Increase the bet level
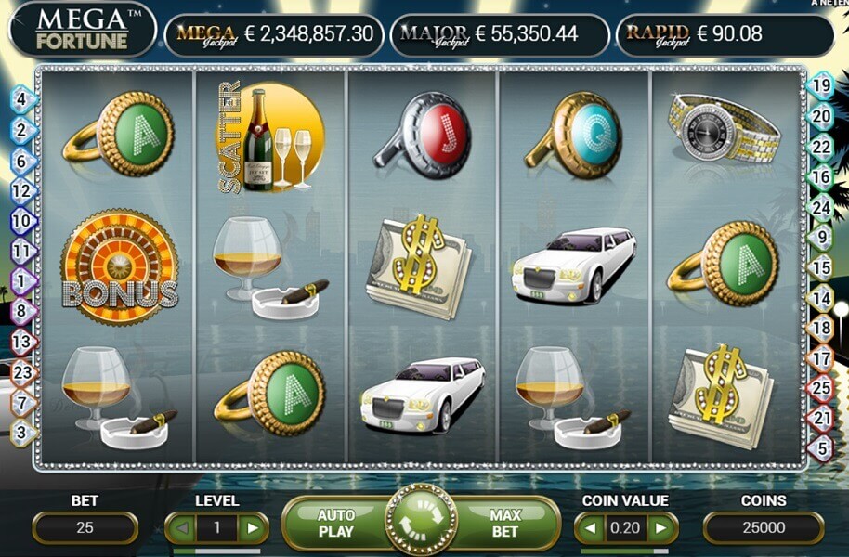This screenshot has width=849, height=557. [x=252, y=528]
